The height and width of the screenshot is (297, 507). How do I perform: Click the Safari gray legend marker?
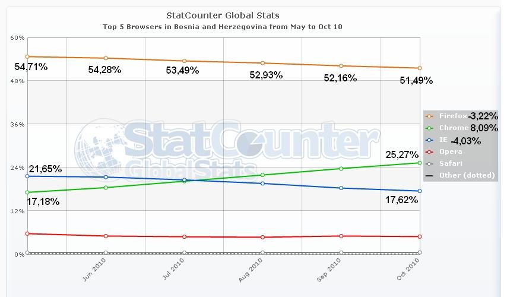429,164
